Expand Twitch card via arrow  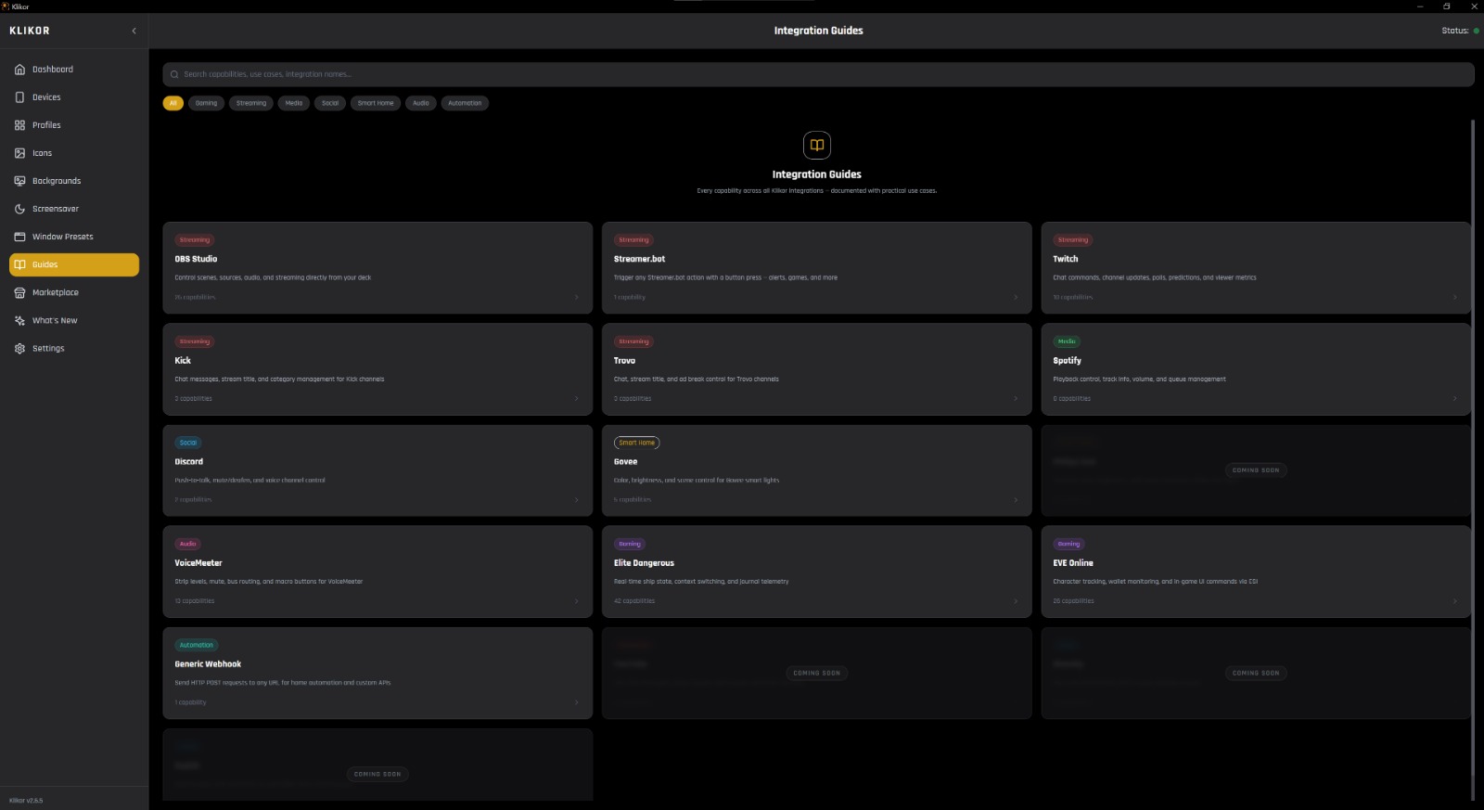click(1454, 297)
